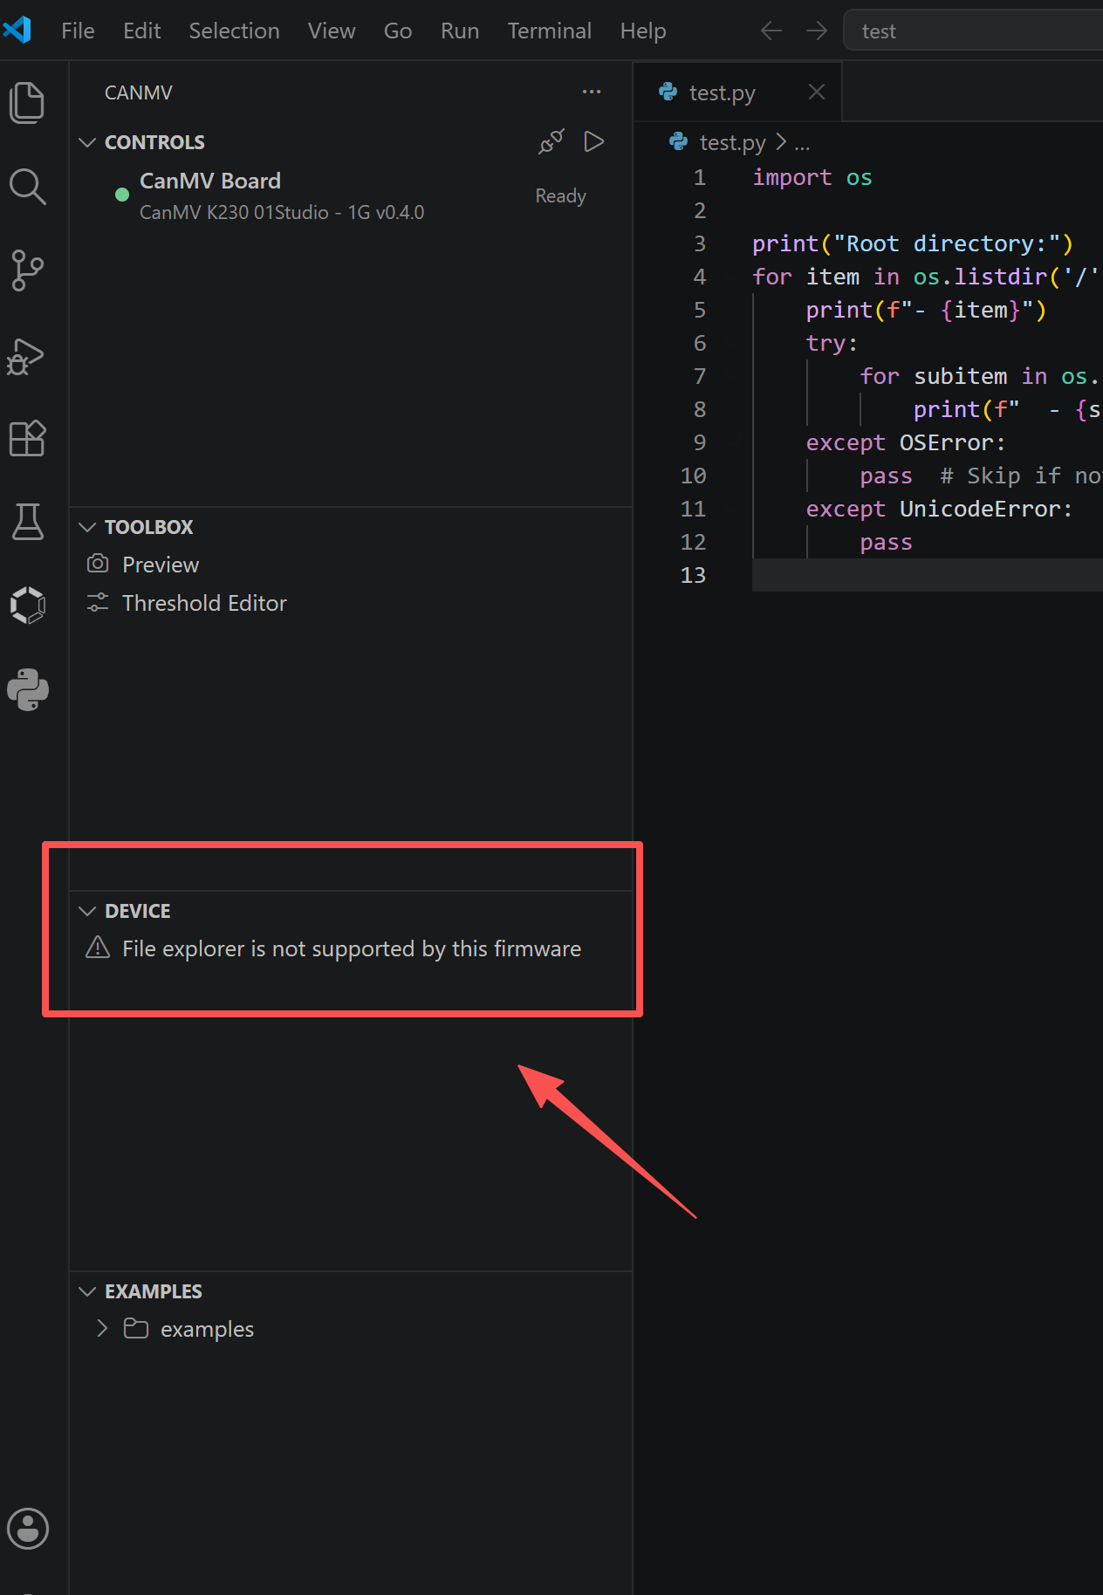This screenshot has width=1103, height=1595.
Task: Click line number 13 in gutter
Action: 693,575
